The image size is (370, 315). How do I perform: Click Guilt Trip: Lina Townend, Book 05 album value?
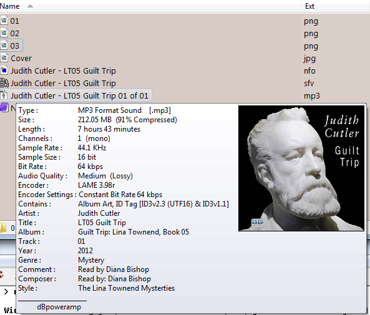tap(134, 232)
